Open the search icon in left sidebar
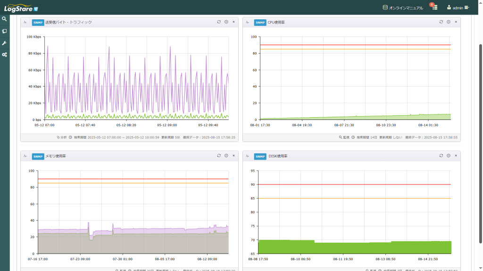 click(x=4, y=19)
